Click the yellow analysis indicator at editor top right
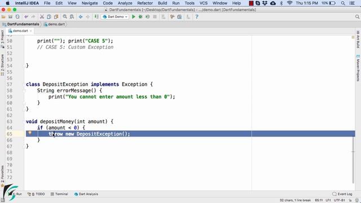 click(353, 37)
